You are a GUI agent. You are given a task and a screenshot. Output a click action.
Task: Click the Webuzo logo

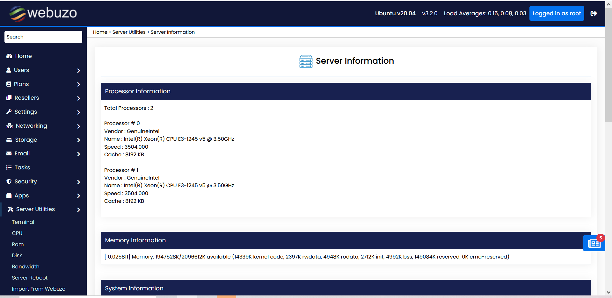(x=43, y=13)
